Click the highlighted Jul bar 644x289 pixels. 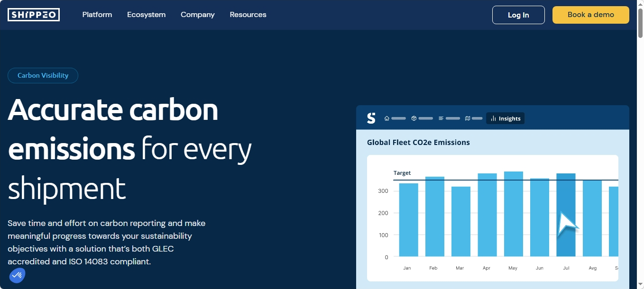pyautogui.click(x=566, y=215)
